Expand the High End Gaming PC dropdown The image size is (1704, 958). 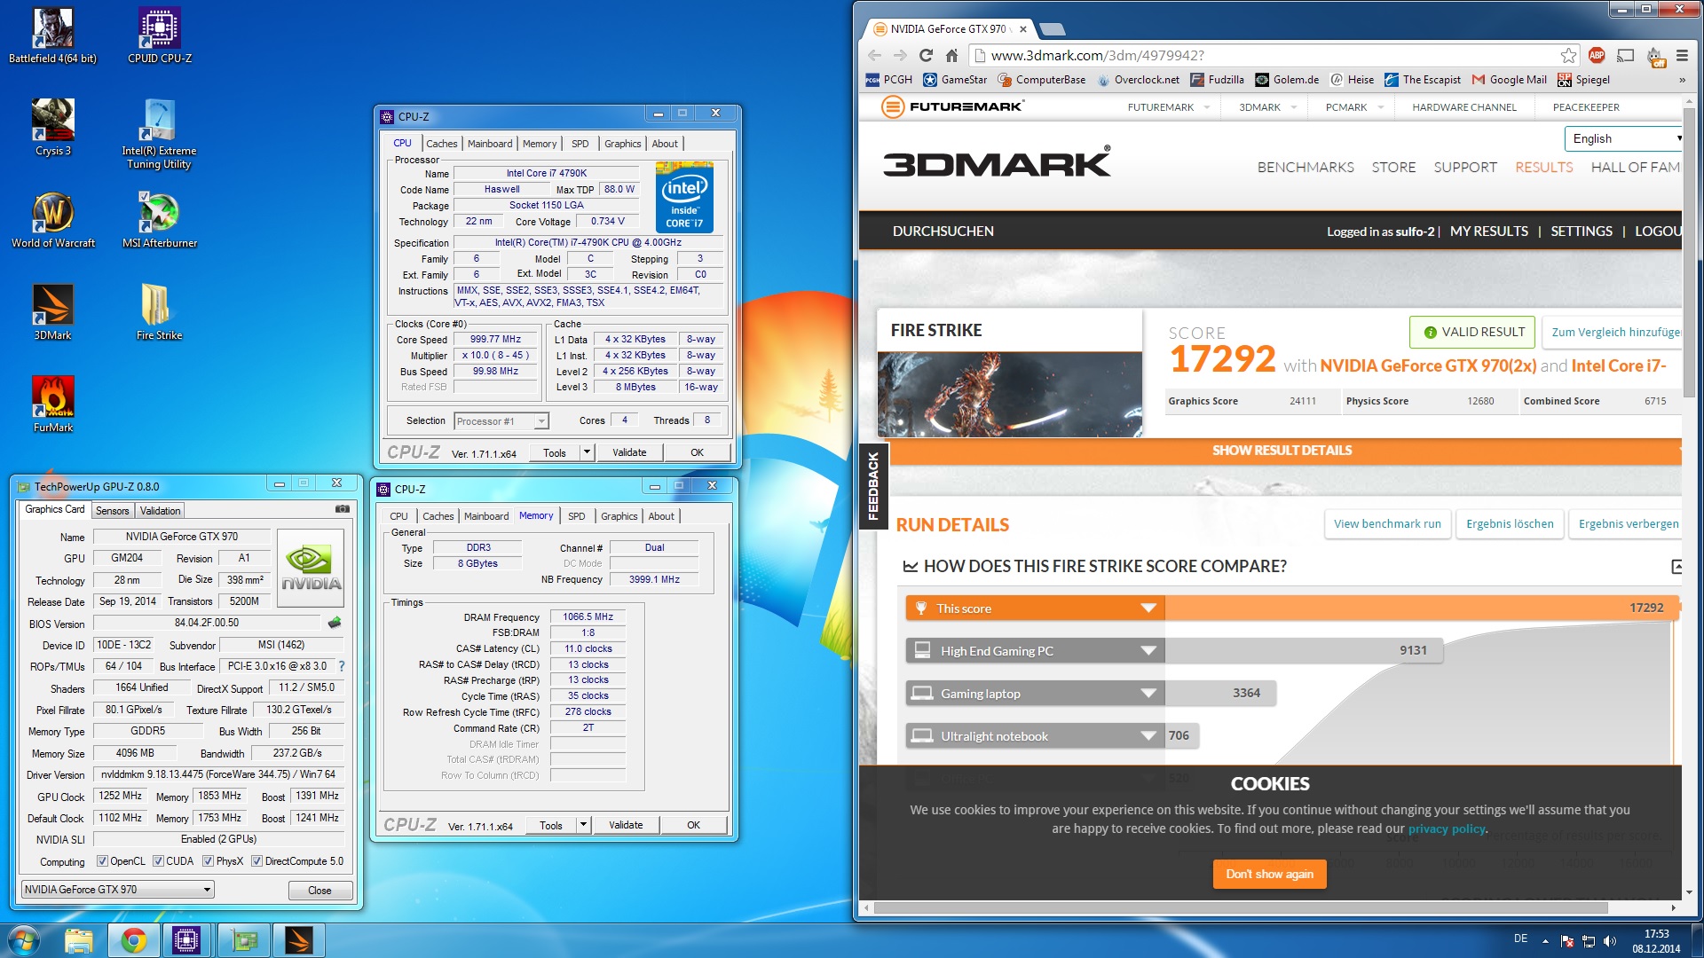1148,651
